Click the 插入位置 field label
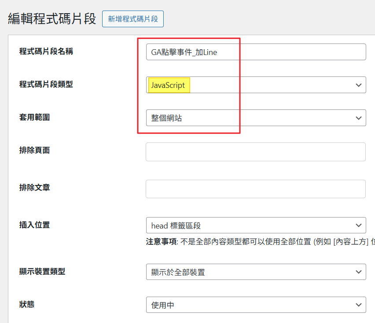Viewport: 375px width, 323px height. pos(34,225)
